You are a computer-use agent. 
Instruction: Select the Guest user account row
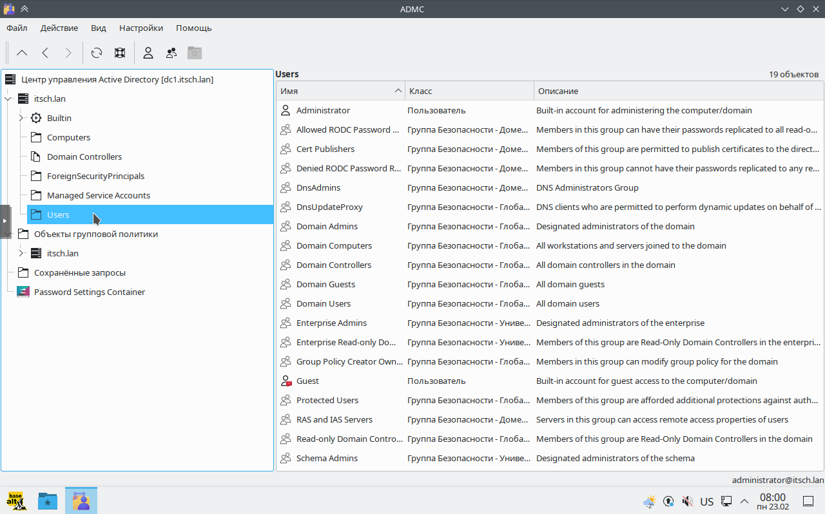coord(307,381)
